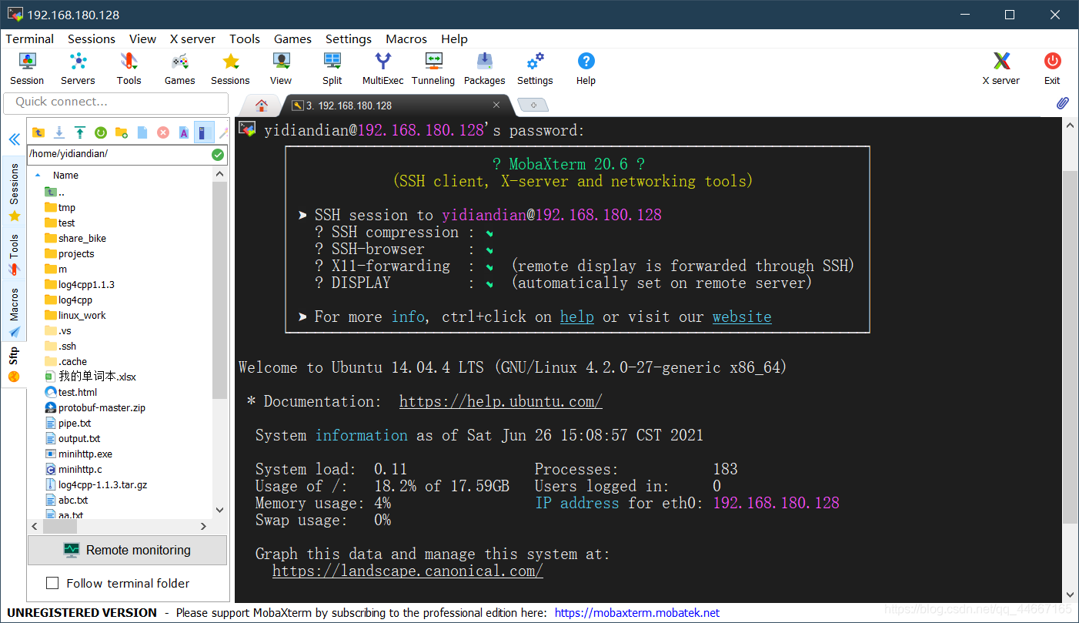Open a new tab with plus button

point(533,105)
